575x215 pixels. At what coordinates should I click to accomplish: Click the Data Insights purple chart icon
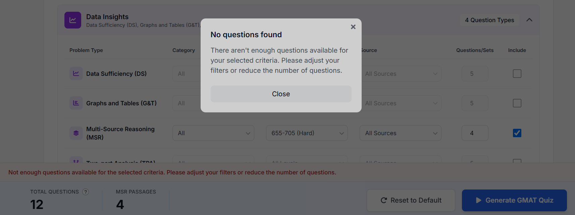[73, 20]
